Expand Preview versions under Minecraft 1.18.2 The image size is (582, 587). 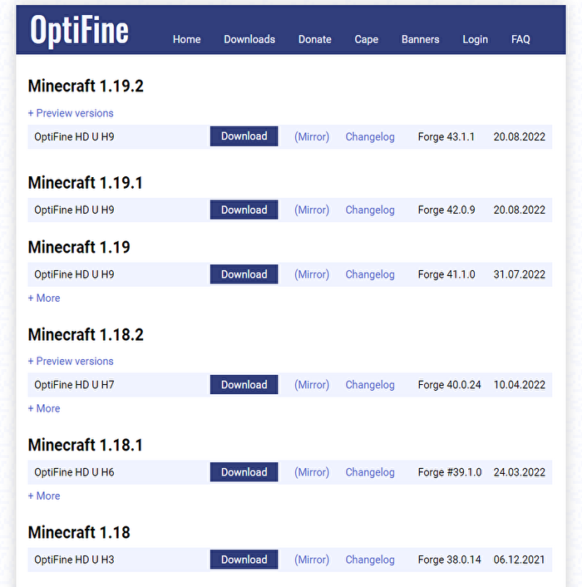(x=71, y=361)
